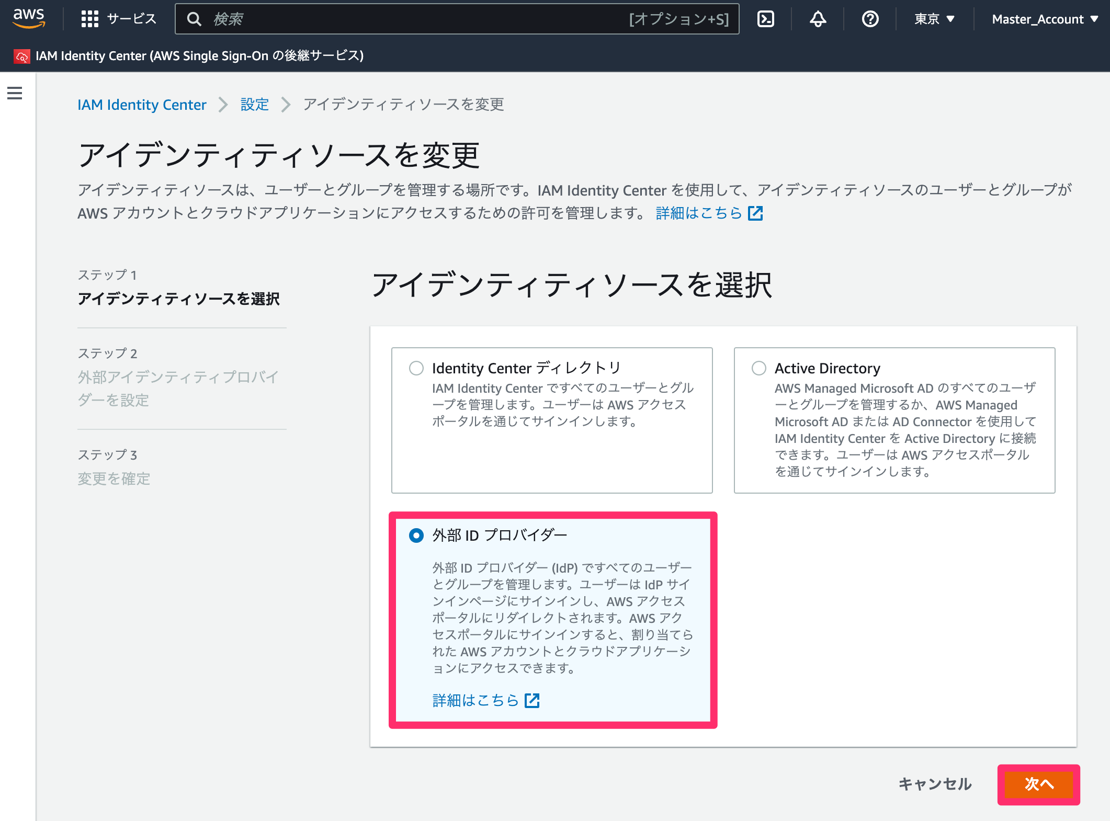Screen dimensions: 1110x821
Task: Open the notifications bell icon
Action: (818, 19)
